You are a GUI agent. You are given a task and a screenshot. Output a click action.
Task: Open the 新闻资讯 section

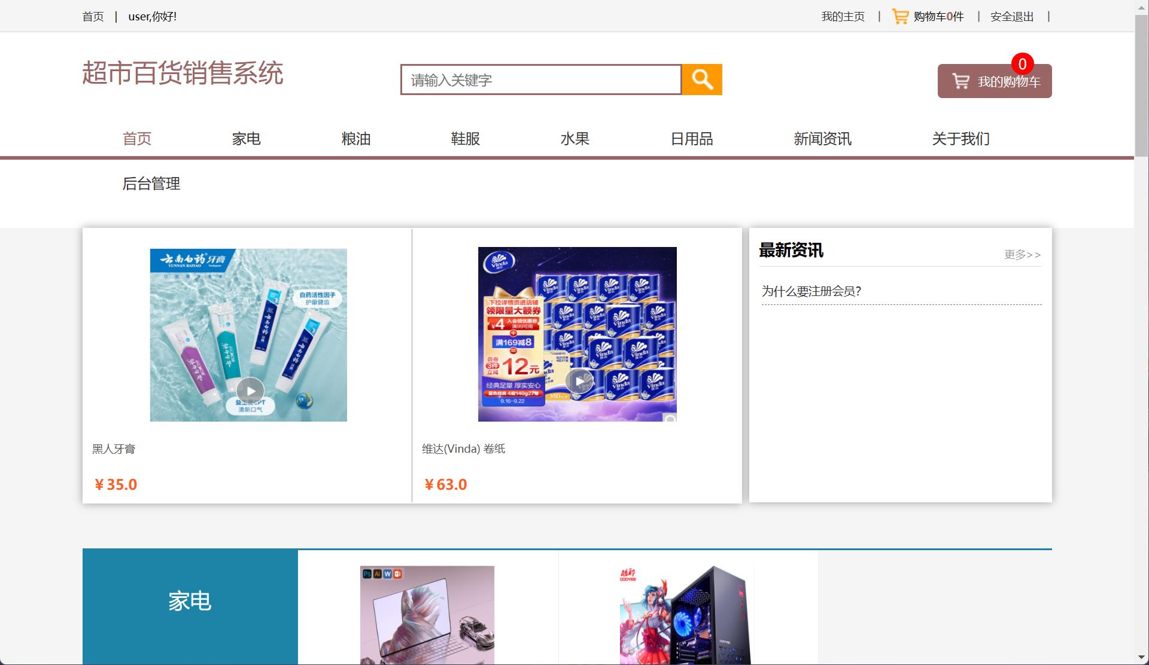click(823, 139)
